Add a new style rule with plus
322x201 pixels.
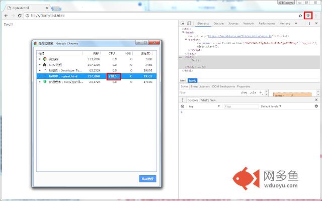tap(261, 92)
